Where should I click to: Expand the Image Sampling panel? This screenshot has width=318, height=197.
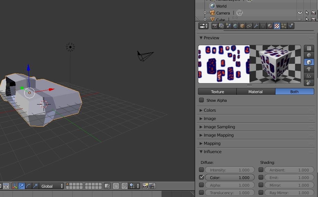click(219, 127)
